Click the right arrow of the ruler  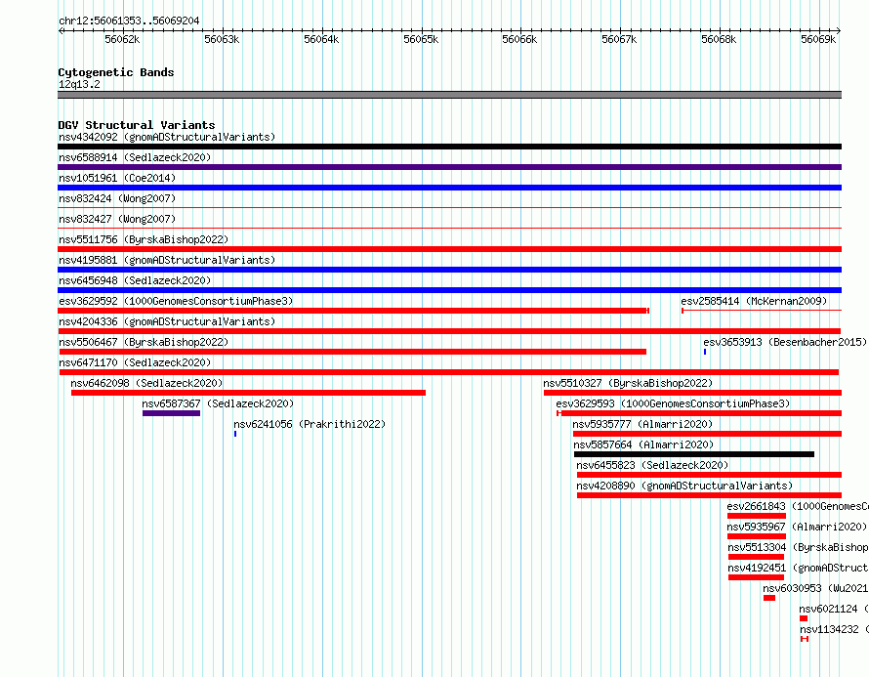(839, 30)
